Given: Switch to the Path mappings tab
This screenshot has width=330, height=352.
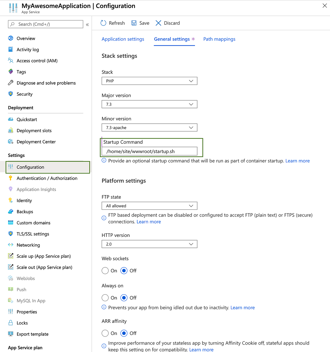Looking at the screenshot, I should click(x=219, y=39).
